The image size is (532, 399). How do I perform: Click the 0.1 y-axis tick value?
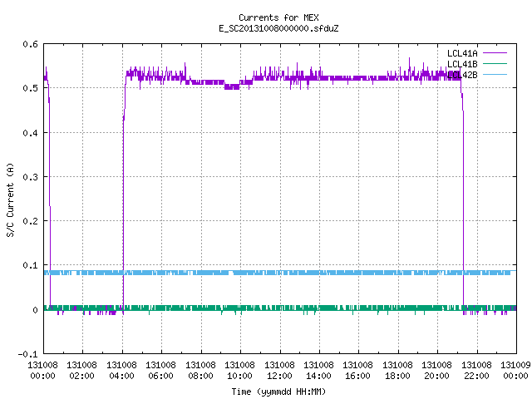[x=30, y=265]
